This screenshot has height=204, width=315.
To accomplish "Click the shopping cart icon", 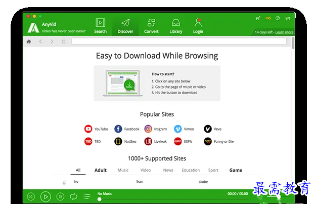I will point(258,18).
